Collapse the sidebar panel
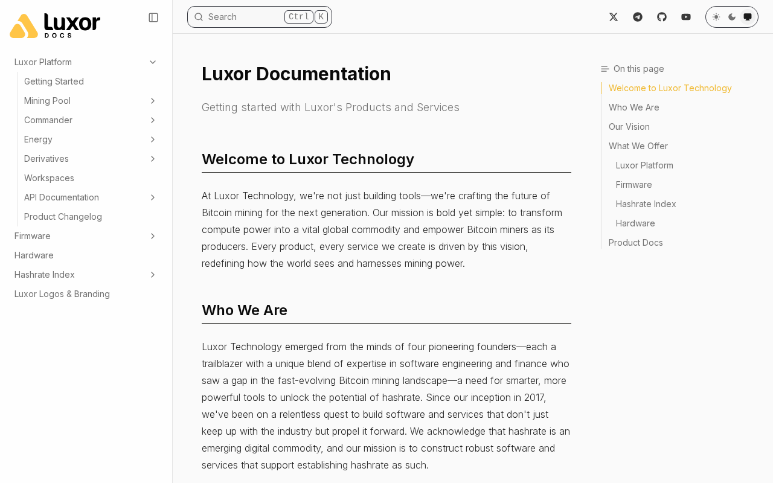Screen dimensions: 773x483 coord(153,18)
